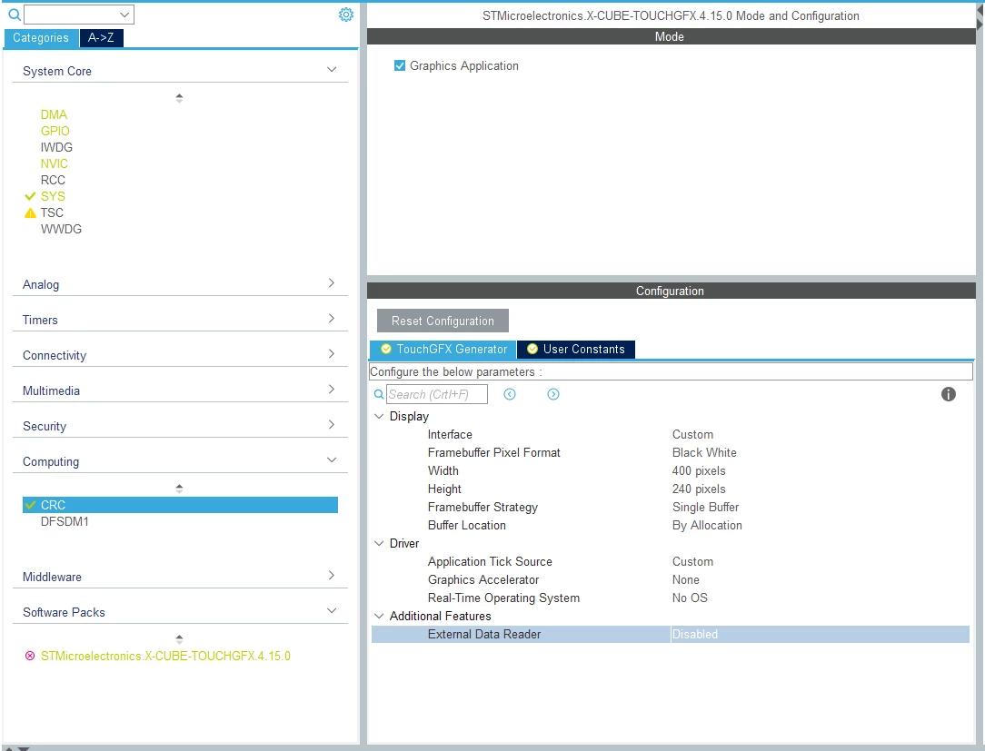
Task: Select Framebuffer Strategy value Single Buffer
Action: (x=705, y=508)
